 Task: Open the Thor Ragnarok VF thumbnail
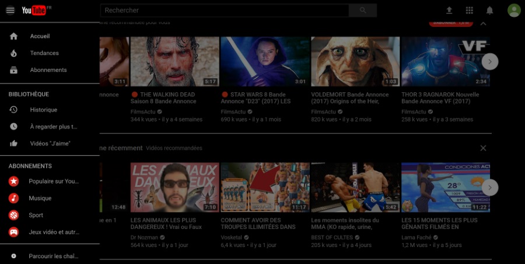coord(446,61)
